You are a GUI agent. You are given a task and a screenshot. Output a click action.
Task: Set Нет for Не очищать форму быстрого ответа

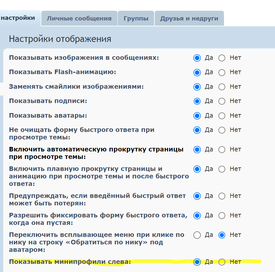click(222, 130)
